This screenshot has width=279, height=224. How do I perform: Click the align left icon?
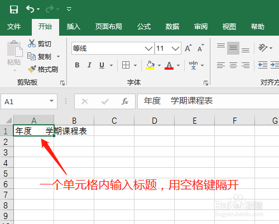pos(221,65)
